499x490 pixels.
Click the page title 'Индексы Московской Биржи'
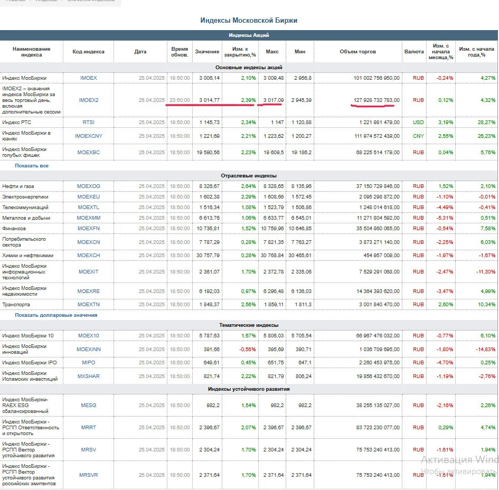point(249,21)
